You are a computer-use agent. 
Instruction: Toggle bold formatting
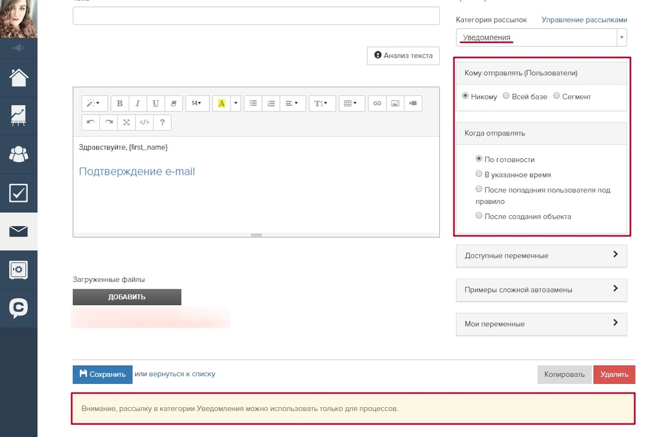(119, 103)
